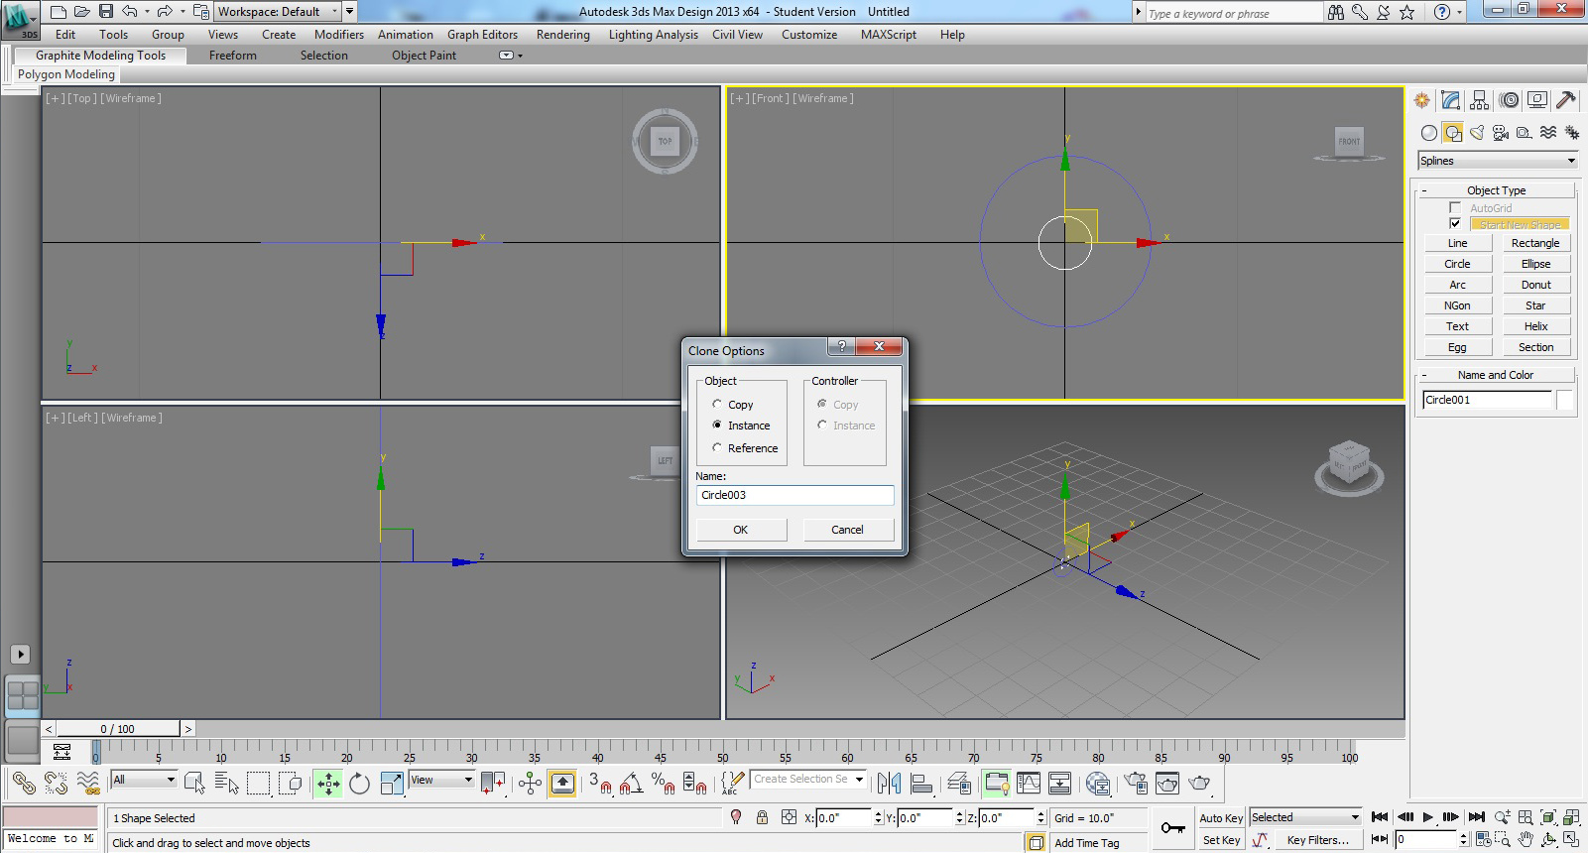
Task: Toggle the 3D Snaps button
Action: coord(599,784)
